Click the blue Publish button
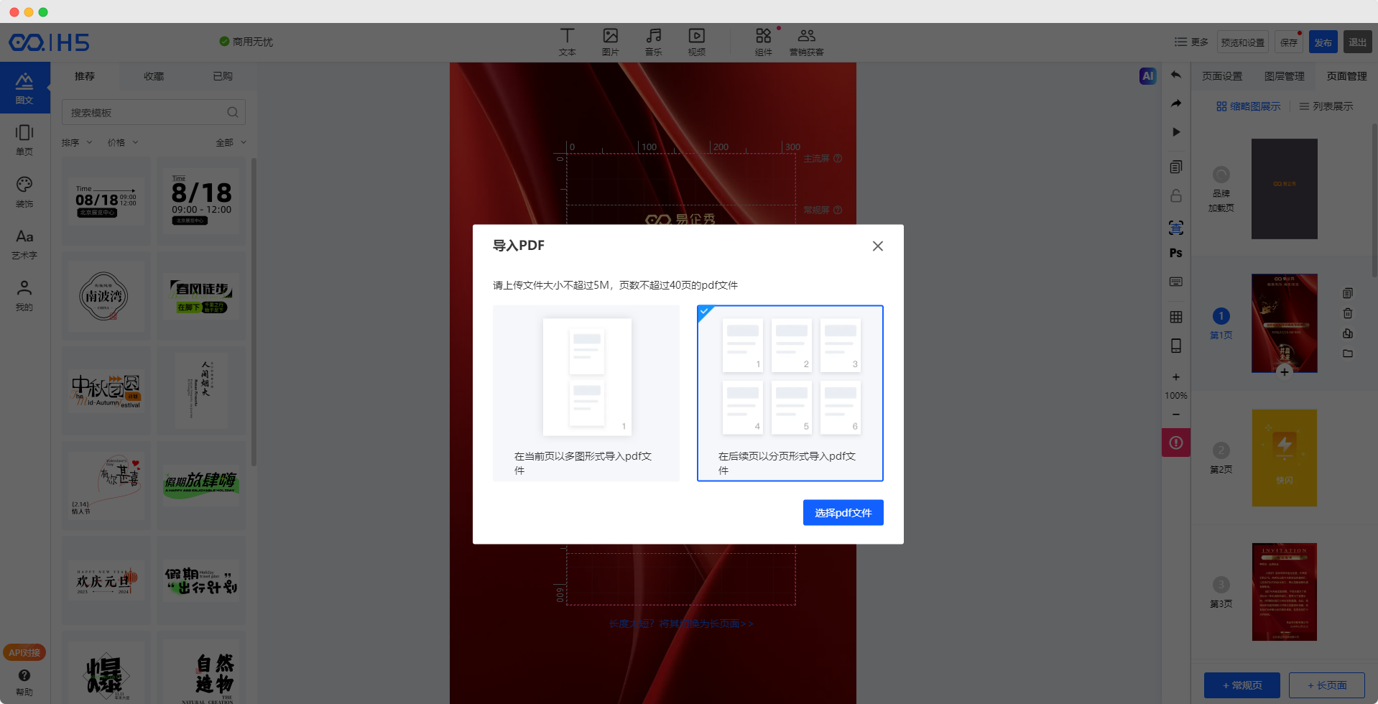Viewport: 1378px width, 704px height. [x=1323, y=42]
